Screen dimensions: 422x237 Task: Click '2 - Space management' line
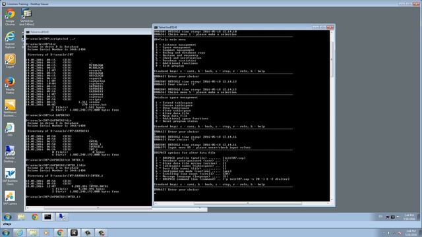pos(173,47)
